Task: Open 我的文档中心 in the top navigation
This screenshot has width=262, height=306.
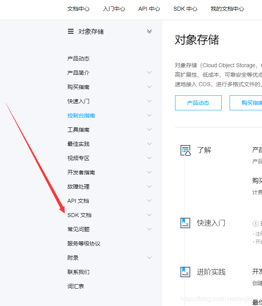Action: (227, 9)
